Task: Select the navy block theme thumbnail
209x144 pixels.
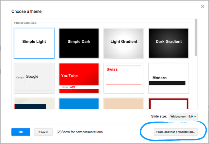Action: pyautogui.click(x=34, y=103)
